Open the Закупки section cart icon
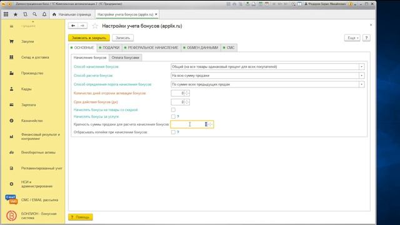Screen dimensions: 400x225 click(x=11, y=41)
